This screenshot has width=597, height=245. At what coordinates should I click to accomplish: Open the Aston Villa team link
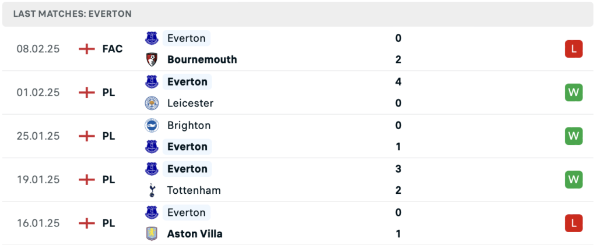195,234
